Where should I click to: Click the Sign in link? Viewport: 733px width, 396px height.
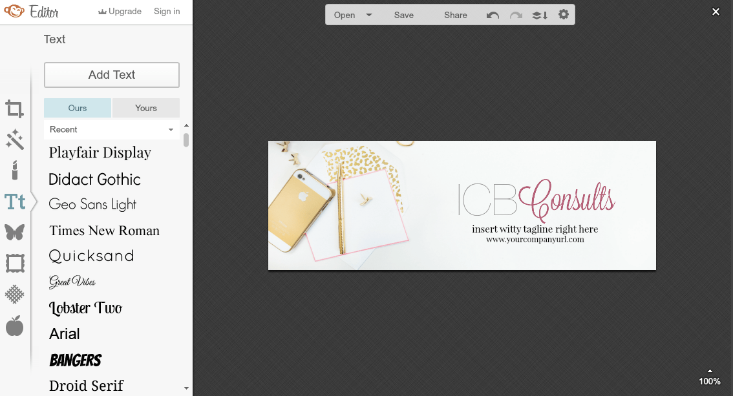tap(166, 11)
